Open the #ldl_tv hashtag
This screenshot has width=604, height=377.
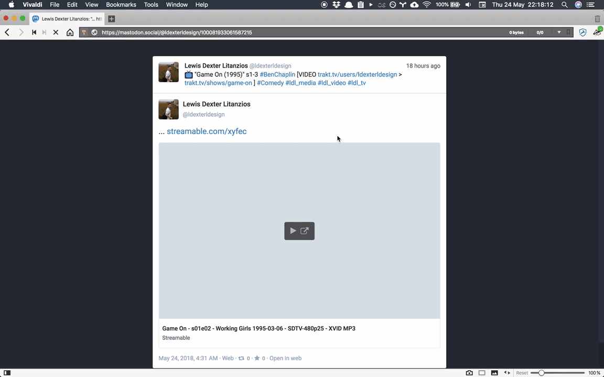[357, 83]
